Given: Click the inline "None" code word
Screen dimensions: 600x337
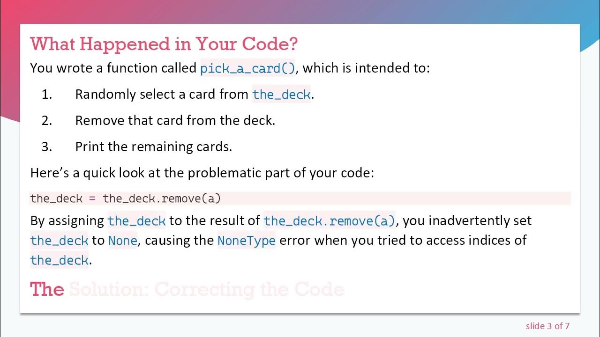Looking at the screenshot, I should [122, 241].
